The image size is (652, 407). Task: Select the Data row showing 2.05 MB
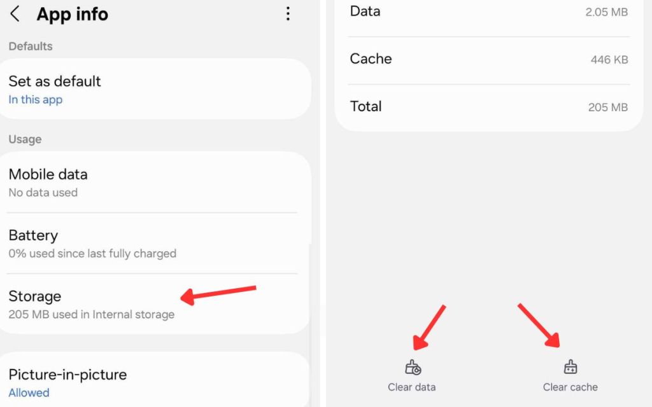pos(488,11)
